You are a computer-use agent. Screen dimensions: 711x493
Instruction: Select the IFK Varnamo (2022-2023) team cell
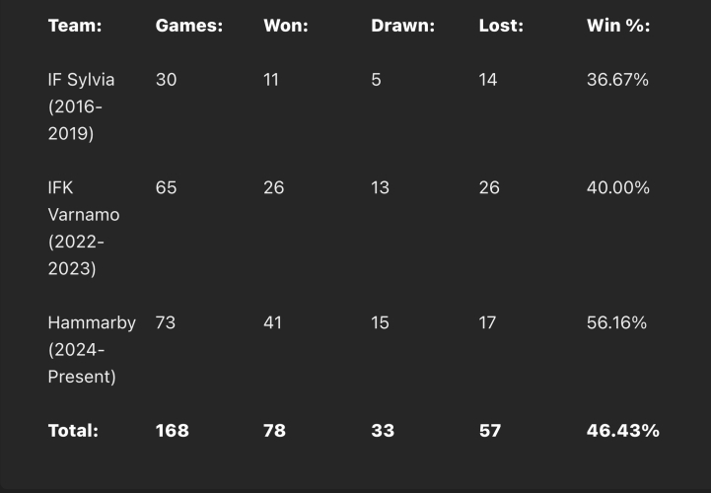[83, 228]
